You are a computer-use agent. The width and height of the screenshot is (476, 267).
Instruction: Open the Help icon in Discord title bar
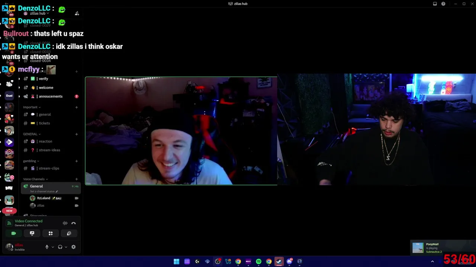443,4
